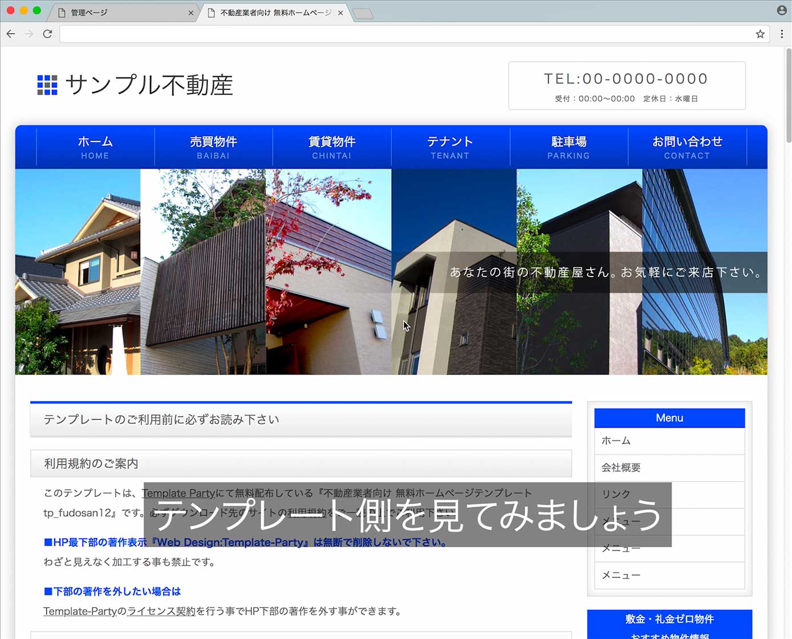Close the 不動産業者向け tab

340,13
